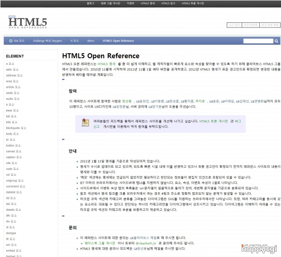Viewport: 281px width, 257px height.
Task: Open HTML5 창고 in top navigation
Action: pos(168,3)
